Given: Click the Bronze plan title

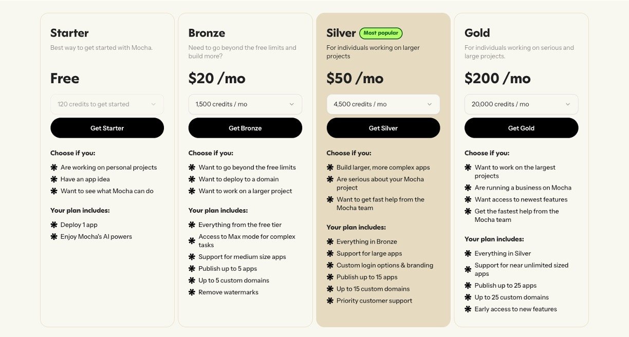Looking at the screenshot, I should click(207, 33).
